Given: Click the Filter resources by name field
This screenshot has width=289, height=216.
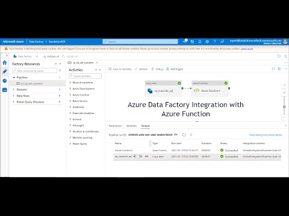Looking at the screenshot, I should (x=34, y=71).
